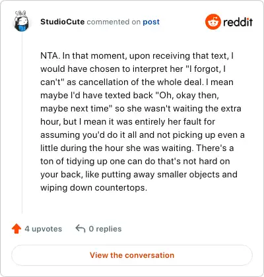Viewport: 264px width, 277px height.
Task: Click the "commented on" text in header
Action: click(114, 22)
